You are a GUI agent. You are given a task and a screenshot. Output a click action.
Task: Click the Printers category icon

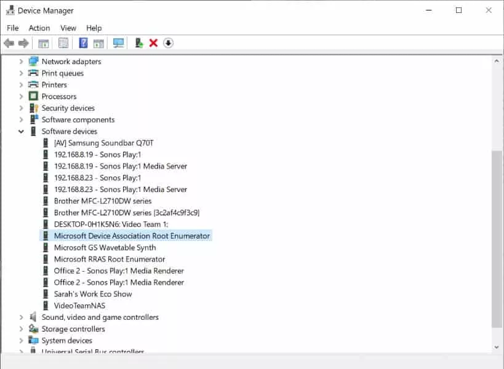33,85
